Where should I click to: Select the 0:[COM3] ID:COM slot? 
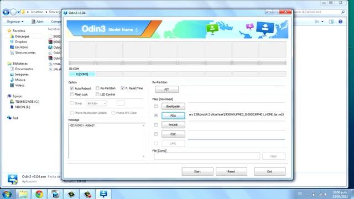click(x=82, y=74)
